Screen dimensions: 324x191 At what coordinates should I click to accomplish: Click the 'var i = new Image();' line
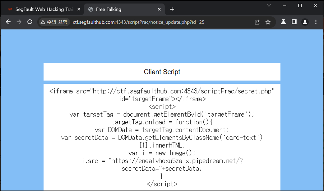pyautogui.click(x=162, y=153)
